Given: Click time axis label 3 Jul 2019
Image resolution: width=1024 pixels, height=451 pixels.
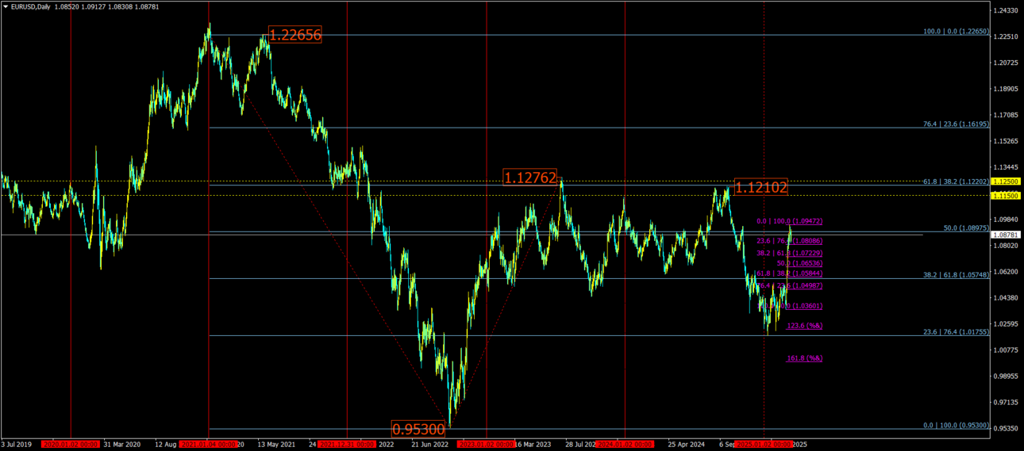Looking at the screenshot, I should (x=17, y=445).
